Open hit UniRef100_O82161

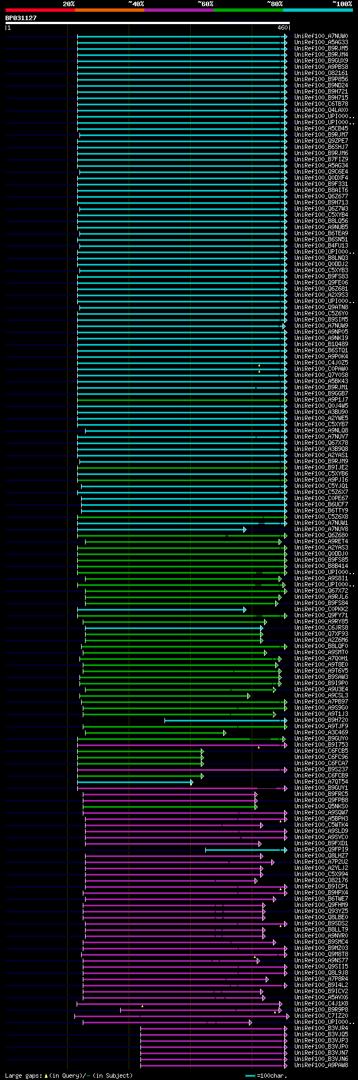(321, 73)
